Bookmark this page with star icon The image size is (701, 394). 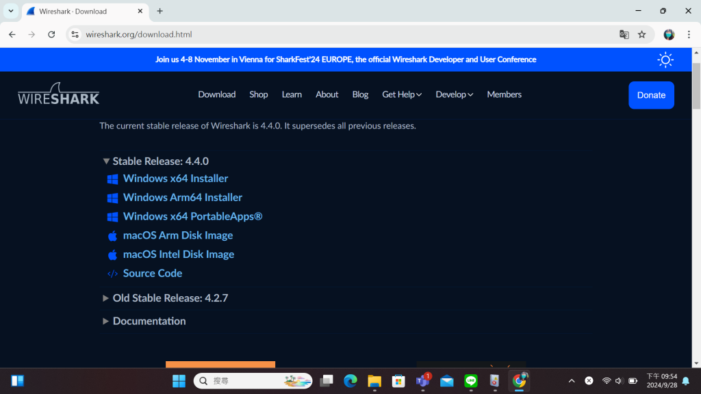click(642, 34)
